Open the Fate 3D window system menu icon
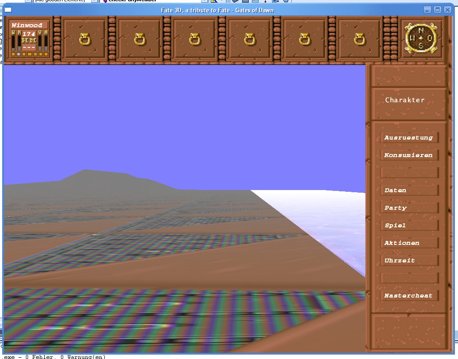The width and height of the screenshot is (458, 359). coord(8,10)
